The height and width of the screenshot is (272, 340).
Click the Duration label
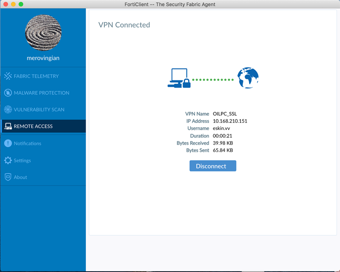(199, 136)
